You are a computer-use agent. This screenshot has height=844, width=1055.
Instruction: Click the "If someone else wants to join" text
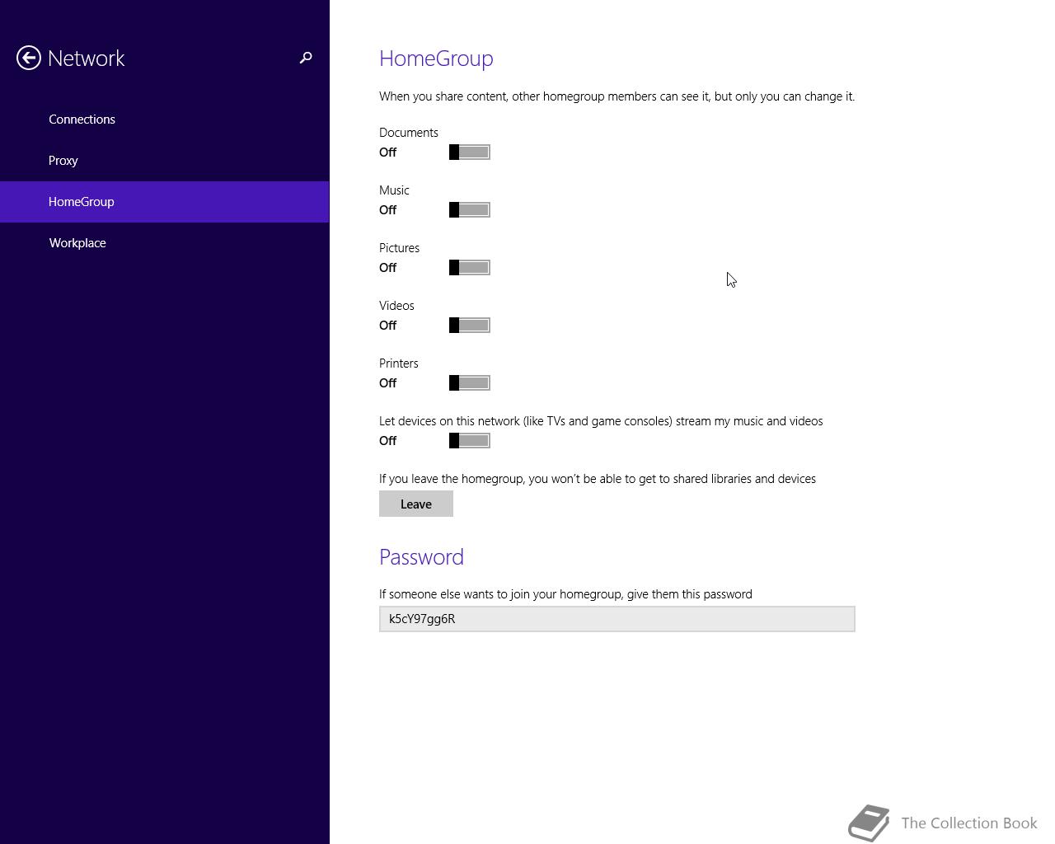565,594
